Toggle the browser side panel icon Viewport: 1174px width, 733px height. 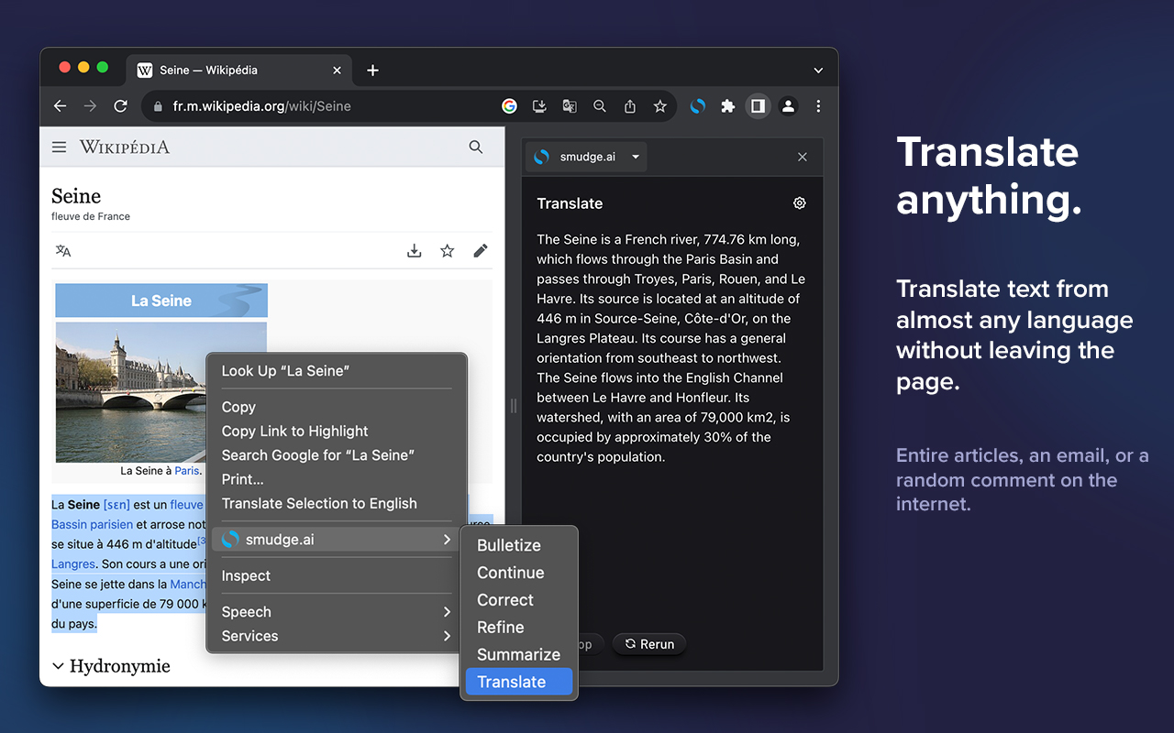[x=758, y=106]
